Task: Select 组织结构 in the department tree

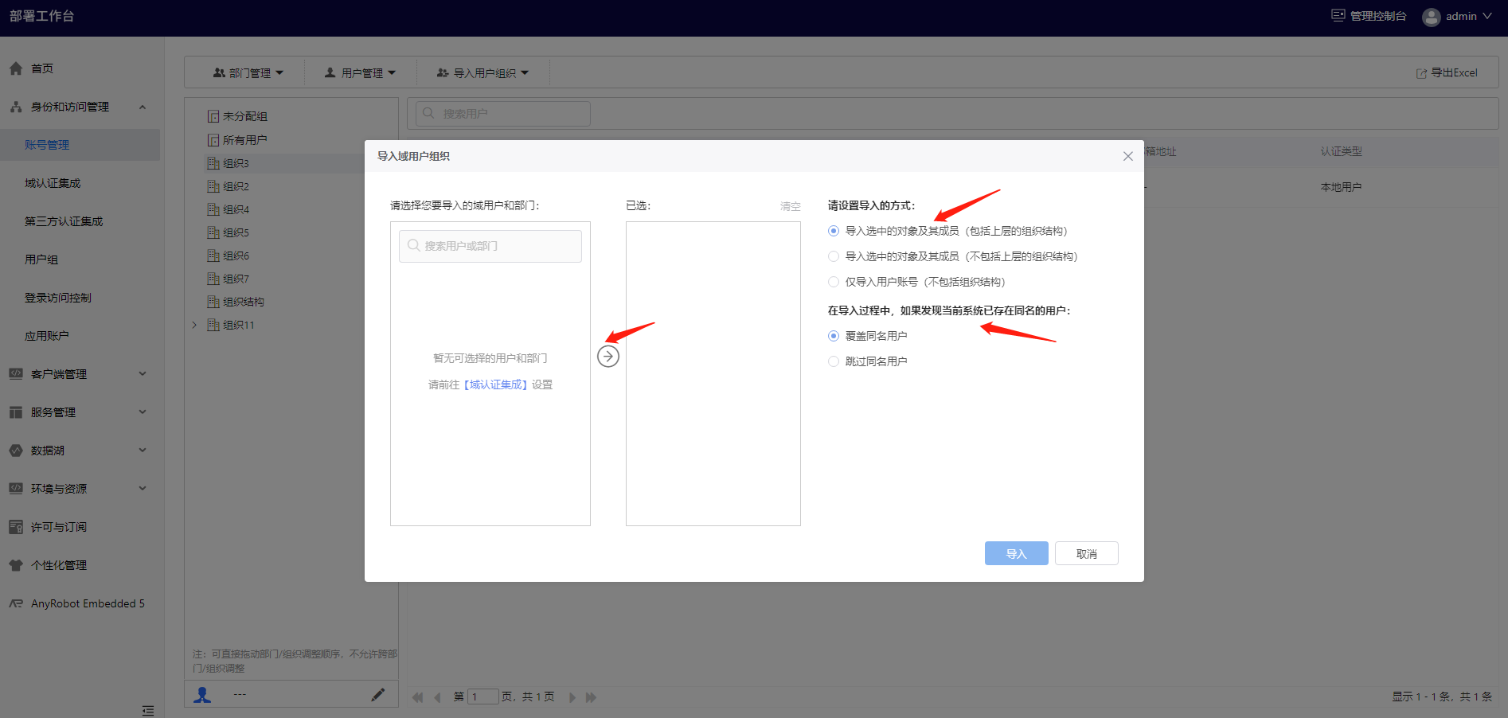Action: click(244, 302)
